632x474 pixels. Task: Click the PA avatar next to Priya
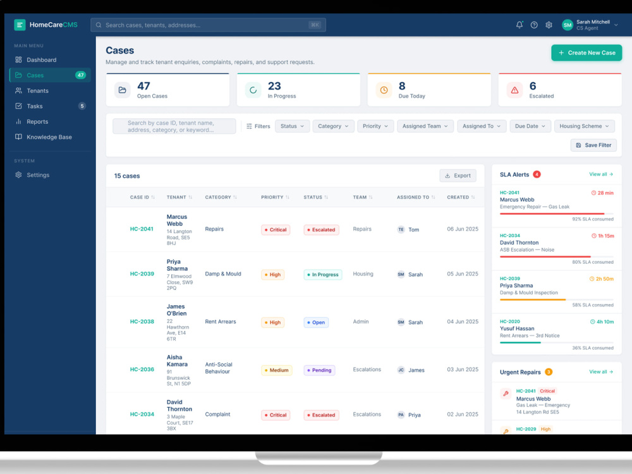[401, 415]
